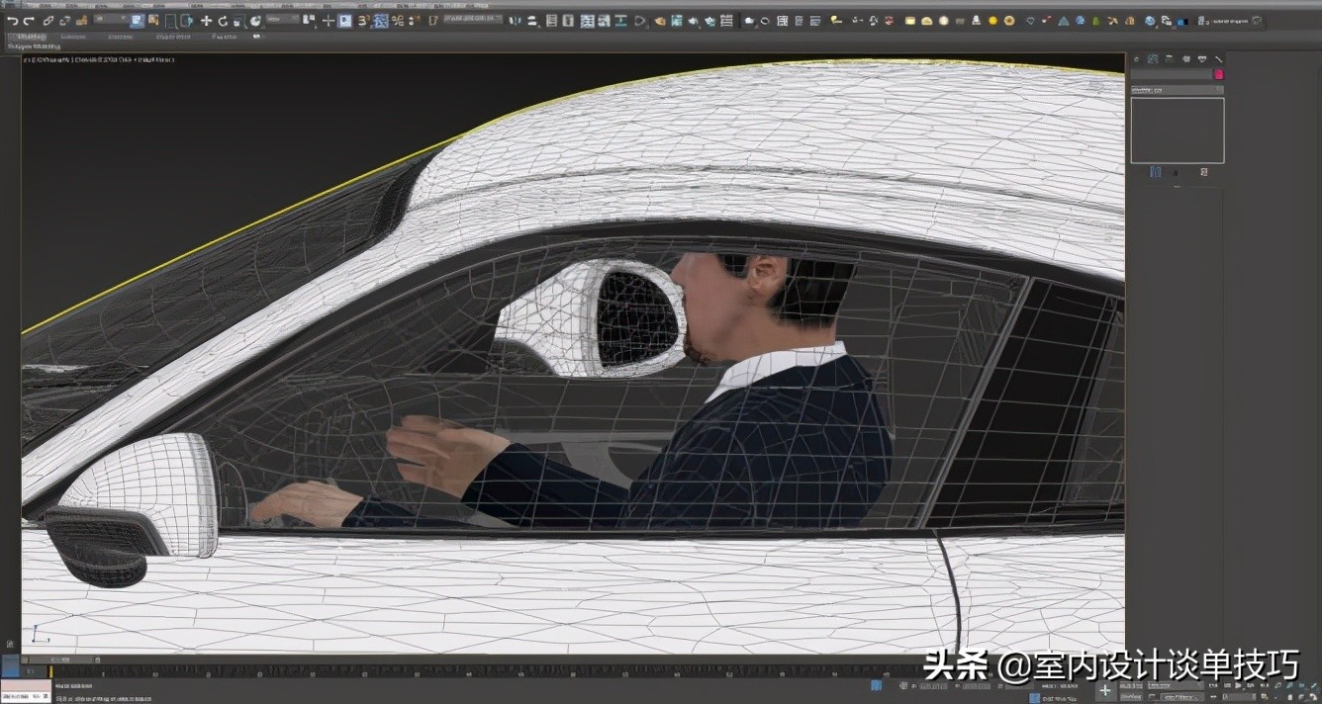
Task: Toggle Window/Crossing selection mode
Action: [186, 21]
